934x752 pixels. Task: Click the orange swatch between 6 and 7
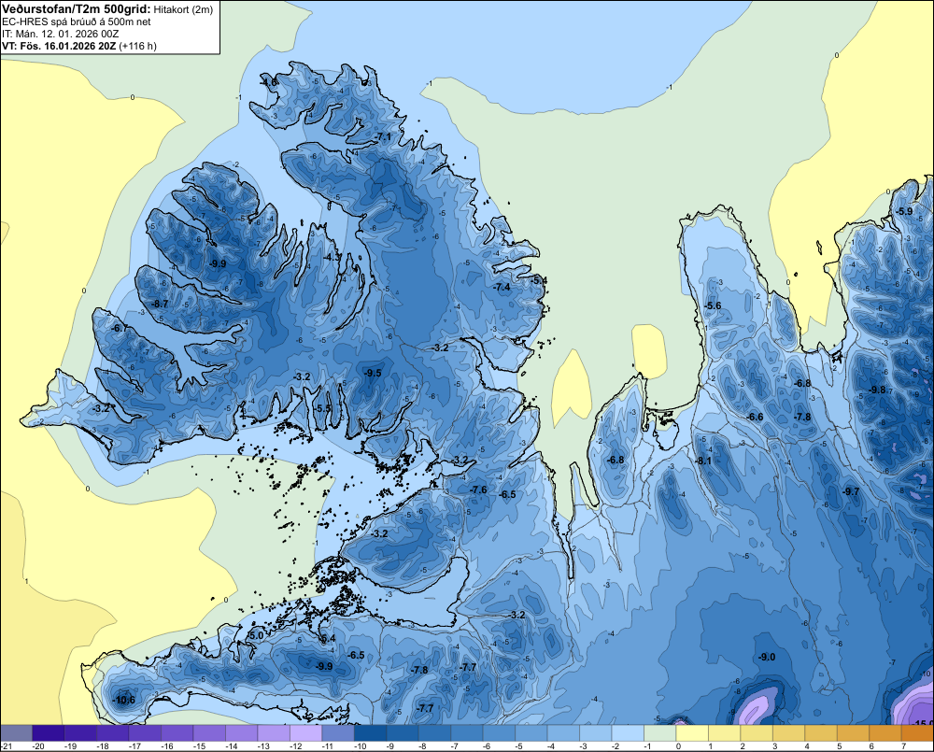(x=884, y=733)
